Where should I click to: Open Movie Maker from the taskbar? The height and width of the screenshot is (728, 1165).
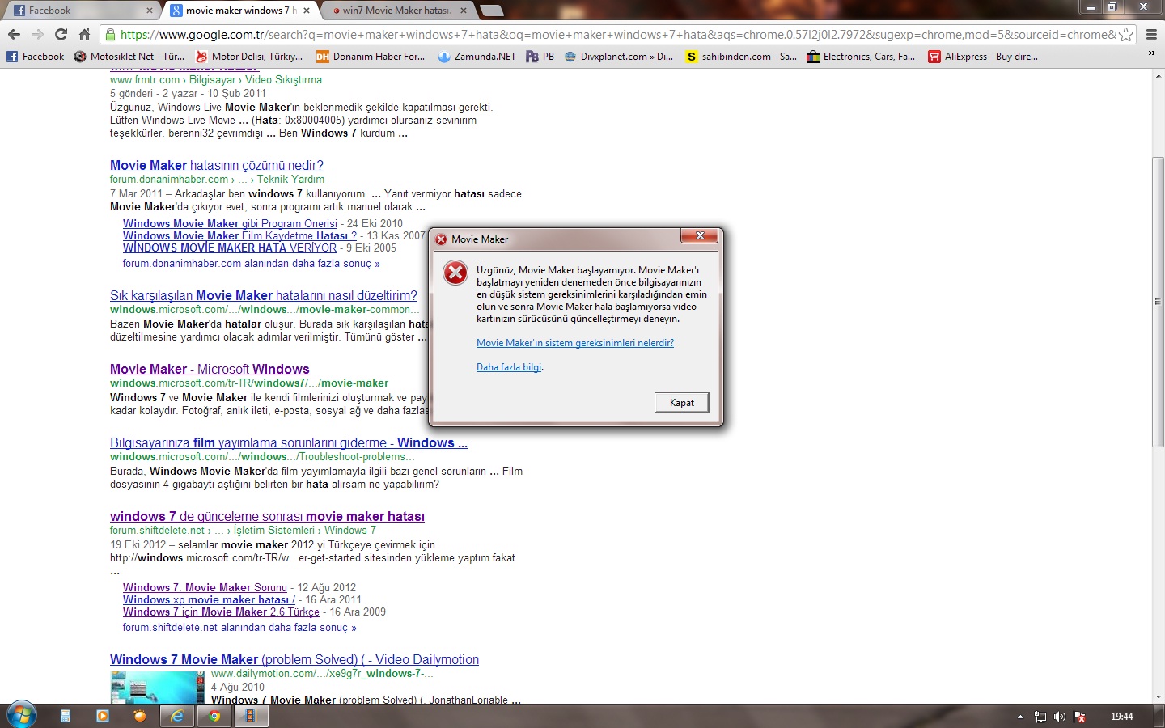(252, 716)
